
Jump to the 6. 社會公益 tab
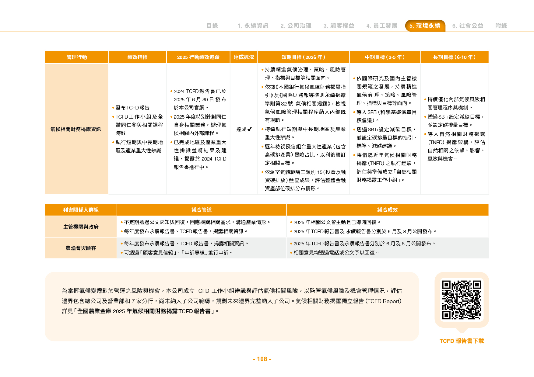pyautogui.click(x=468, y=26)
